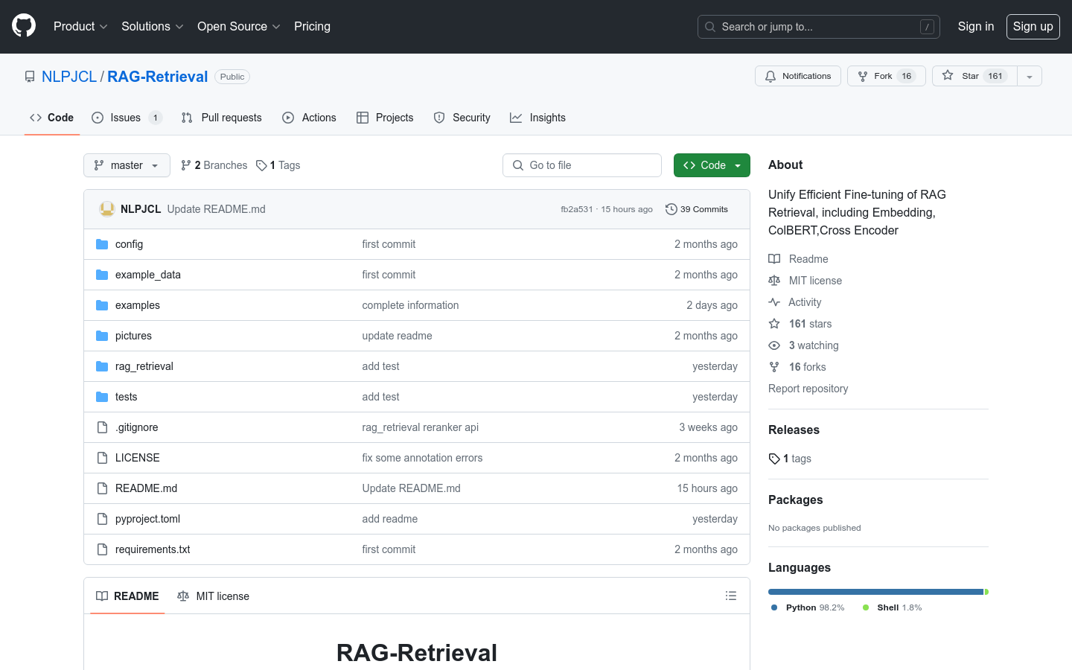Click the Notifications button
1072x670 pixels.
coord(798,76)
